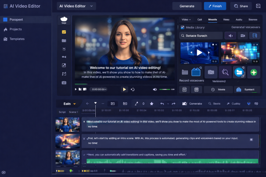Click the redo arrow in timeline toolbar
This screenshot has width=266, height=177.
173,103
